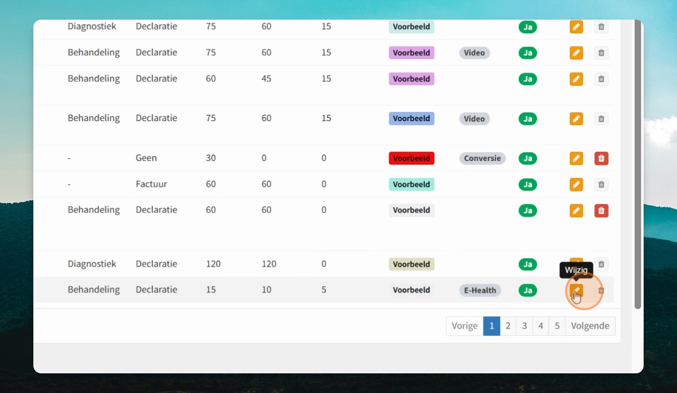This screenshot has width=677, height=393.
Task: Edit the Diagnostiek row with duration 75
Action: point(576,27)
